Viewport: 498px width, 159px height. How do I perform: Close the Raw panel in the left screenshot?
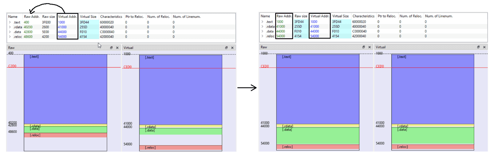(117, 48)
